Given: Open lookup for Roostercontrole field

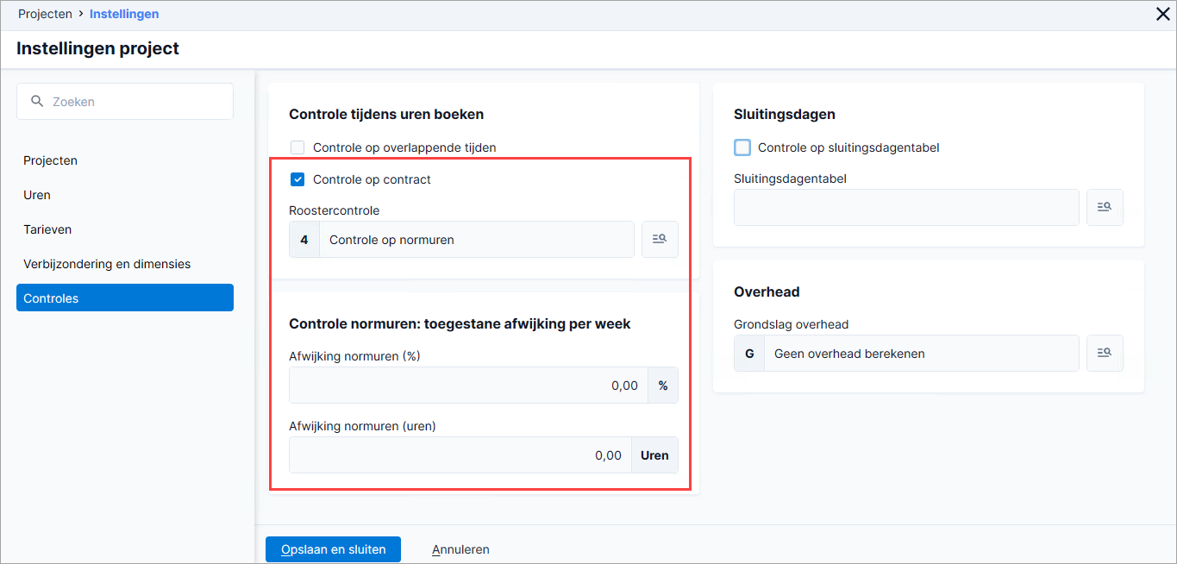Looking at the screenshot, I should tap(660, 240).
